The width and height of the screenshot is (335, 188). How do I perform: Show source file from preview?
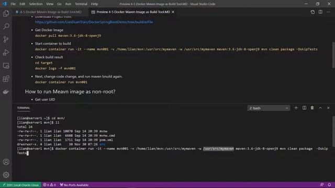click(312, 12)
